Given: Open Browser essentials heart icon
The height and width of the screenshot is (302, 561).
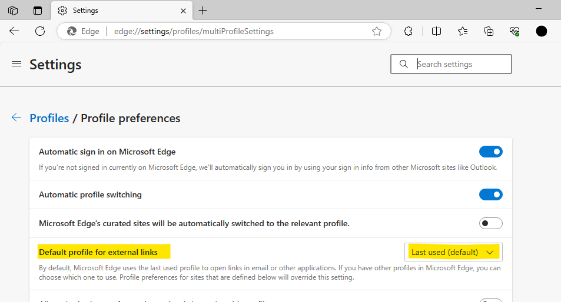Looking at the screenshot, I should coord(514,31).
